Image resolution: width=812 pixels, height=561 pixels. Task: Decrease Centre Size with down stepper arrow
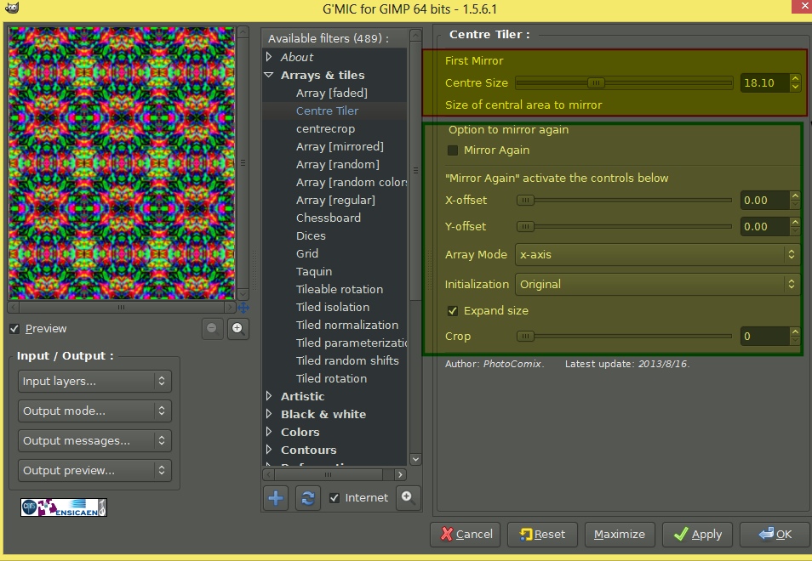(796, 88)
